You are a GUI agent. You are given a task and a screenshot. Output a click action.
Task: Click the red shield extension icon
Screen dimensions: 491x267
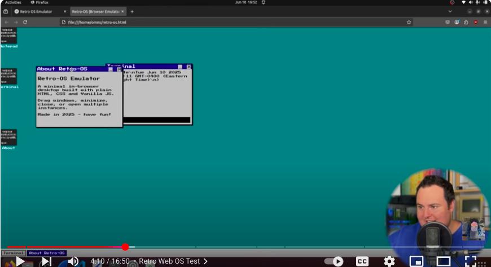(x=476, y=22)
